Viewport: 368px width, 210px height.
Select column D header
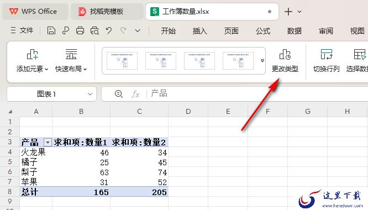pos(188,112)
